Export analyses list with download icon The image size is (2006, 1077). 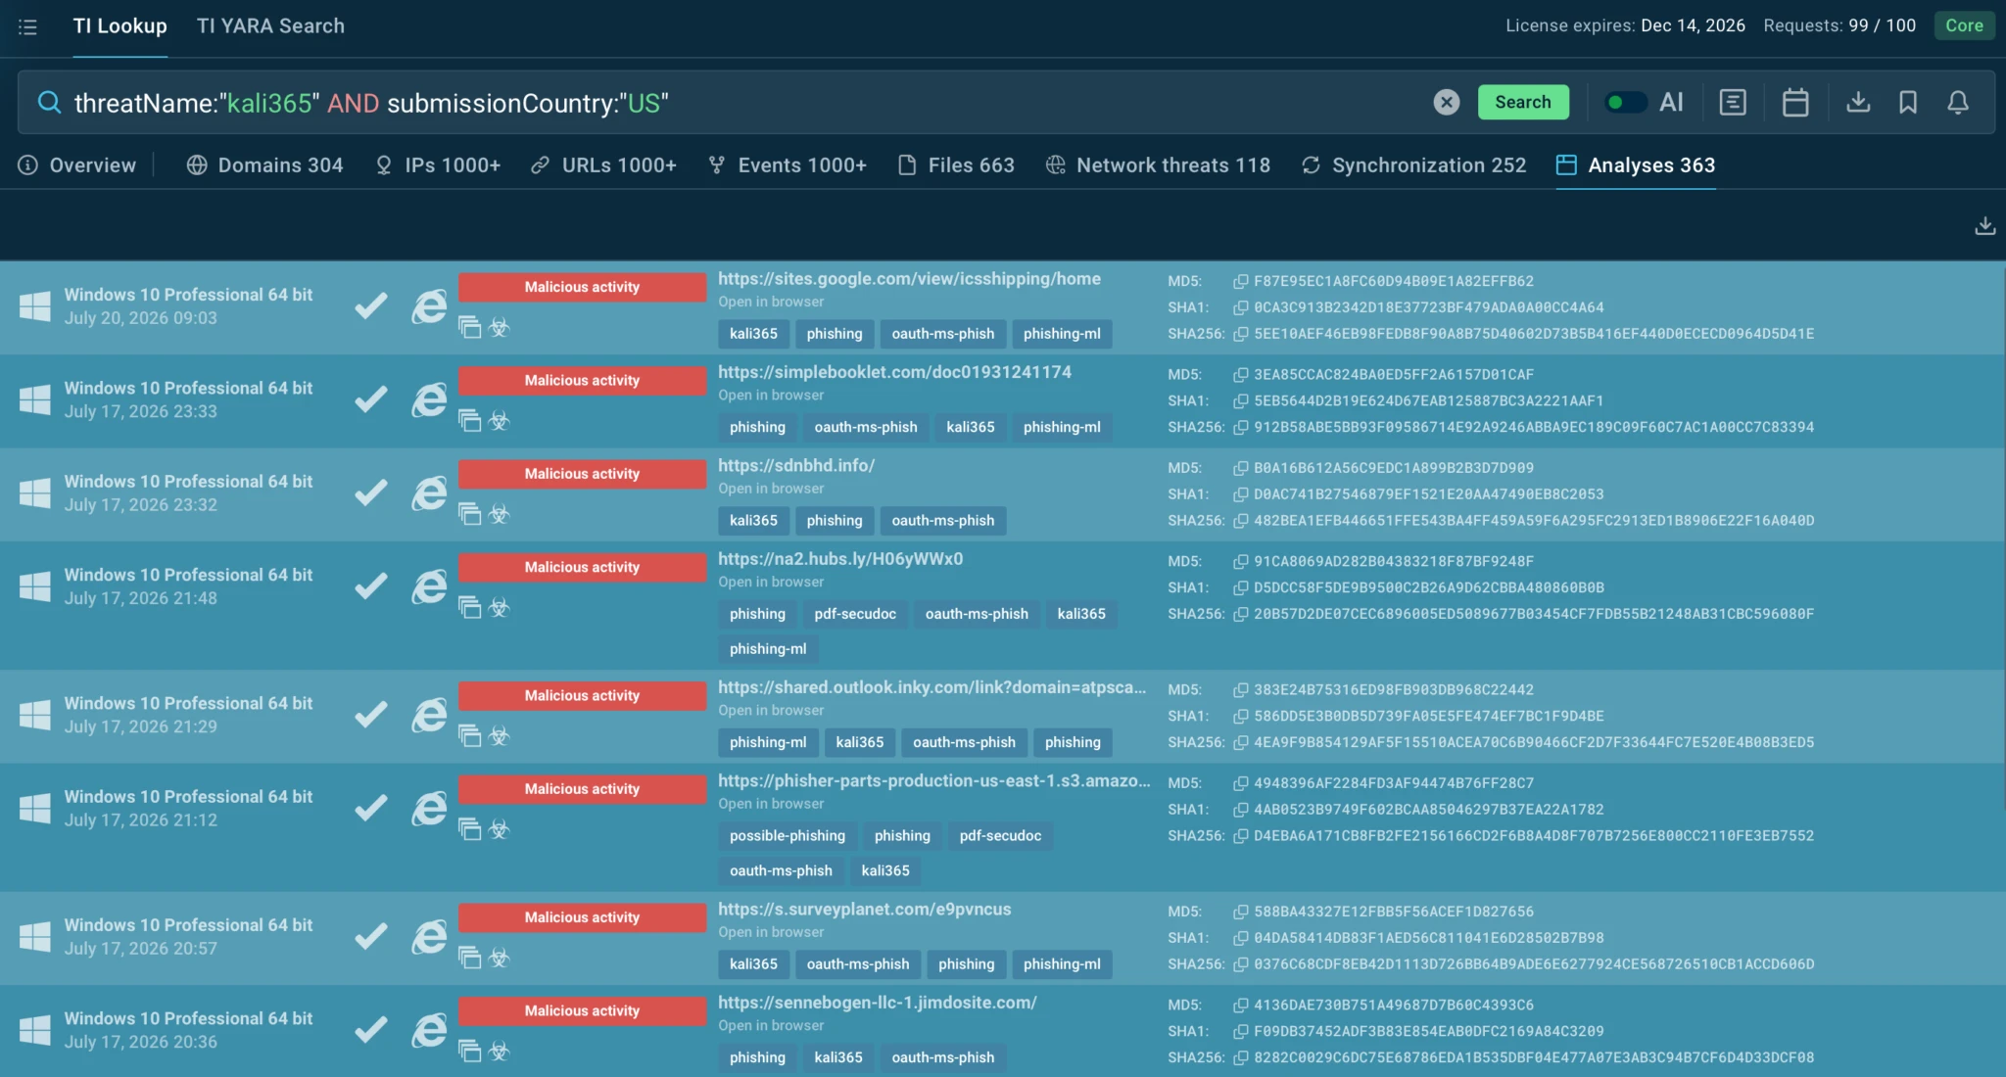tap(1984, 225)
